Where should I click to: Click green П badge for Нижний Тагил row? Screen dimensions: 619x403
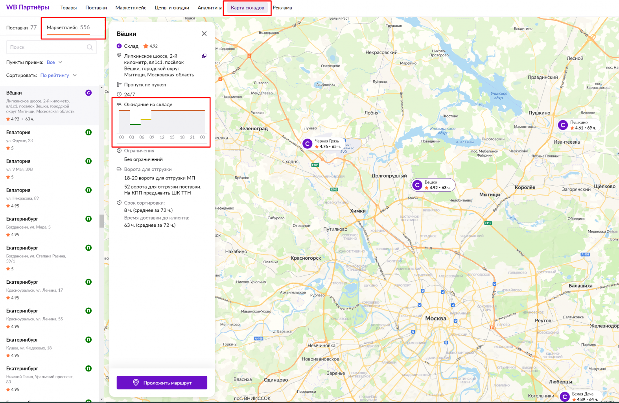tap(88, 368)
